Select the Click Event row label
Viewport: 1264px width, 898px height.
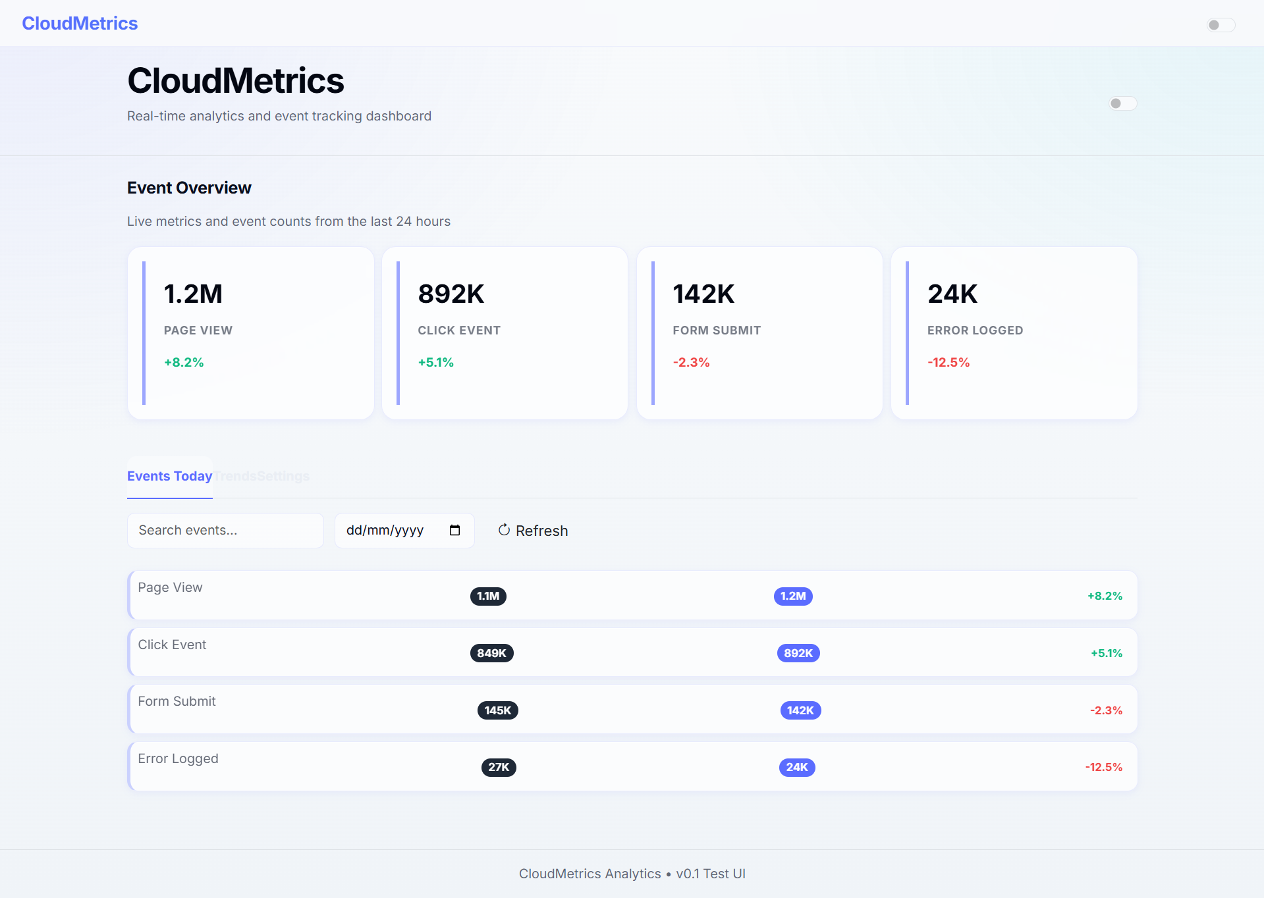(x=172, y=645)
